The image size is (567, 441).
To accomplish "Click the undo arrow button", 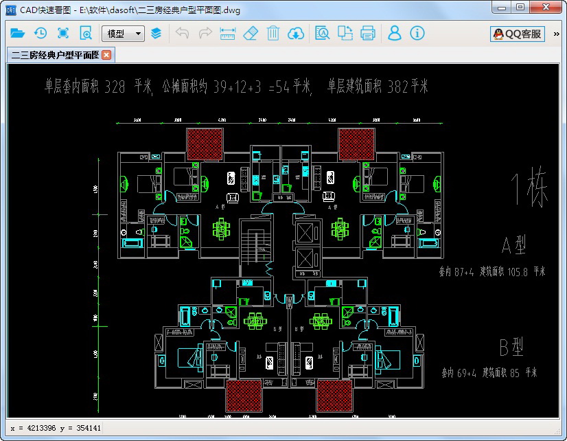I will [182, 33].
